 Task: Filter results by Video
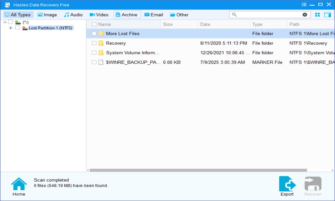tap(99, 15)
